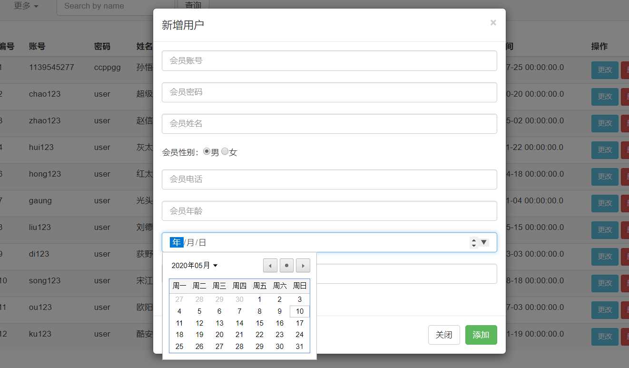
Task: Click the account cell song123
Action: click(x=45, y=280)
